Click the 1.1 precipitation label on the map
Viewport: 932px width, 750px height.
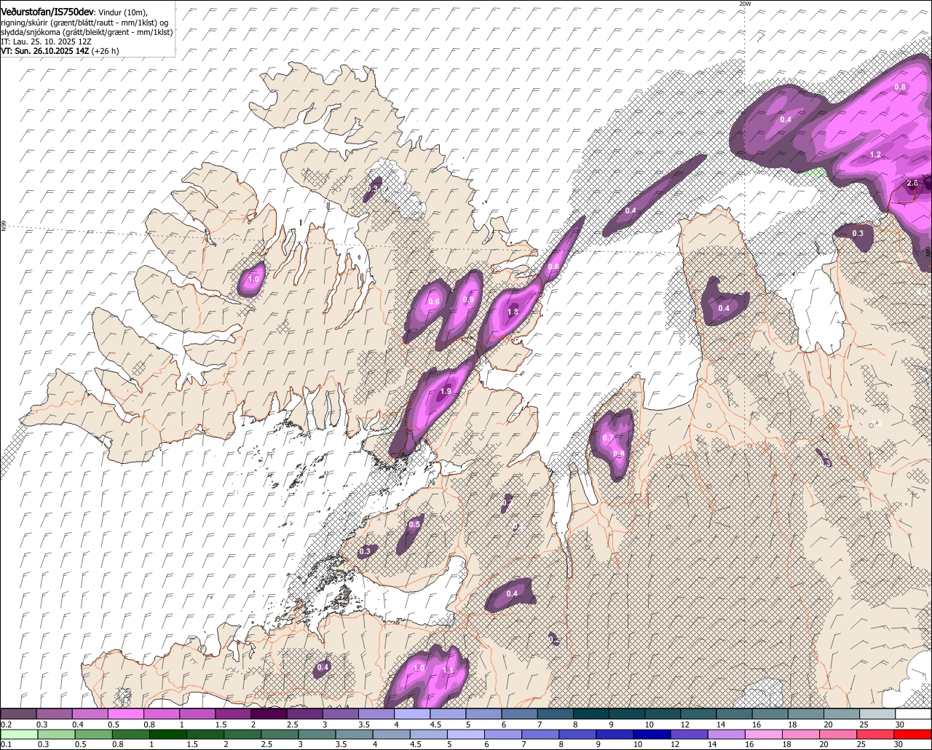[x=449, y=671]
